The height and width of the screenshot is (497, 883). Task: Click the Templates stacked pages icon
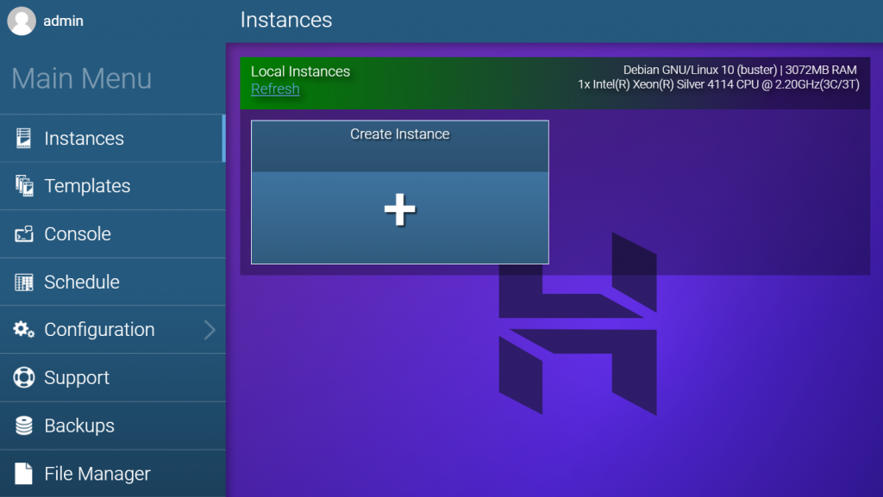pyautogui.click(x=24, y=185)
